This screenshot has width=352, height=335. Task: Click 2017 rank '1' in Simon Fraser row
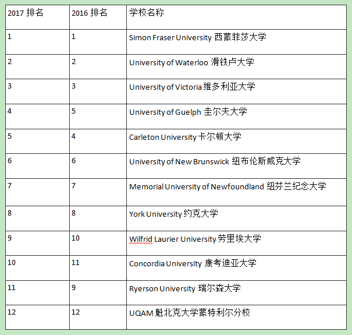pos(9,37)
